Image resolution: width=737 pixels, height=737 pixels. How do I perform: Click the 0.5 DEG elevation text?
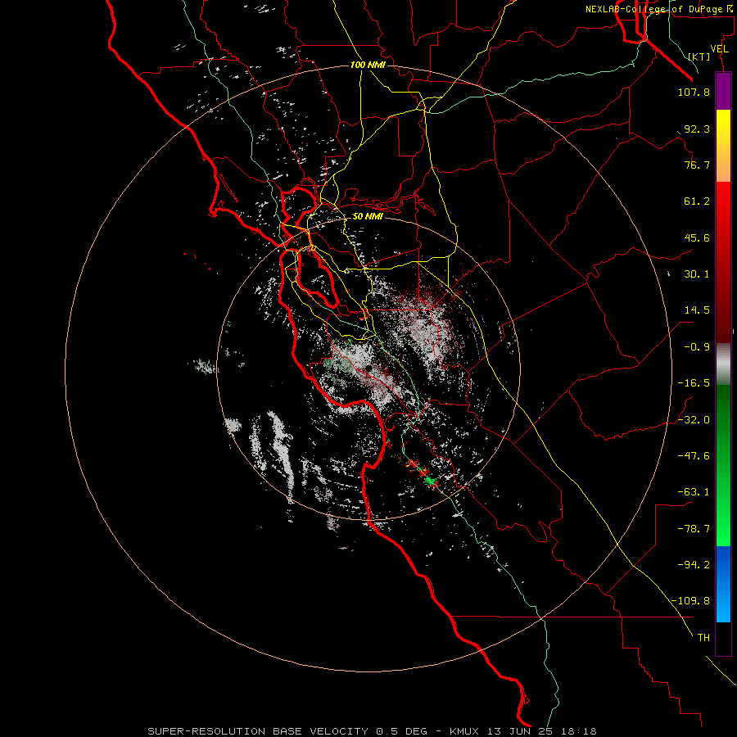[x=402, y=731]
